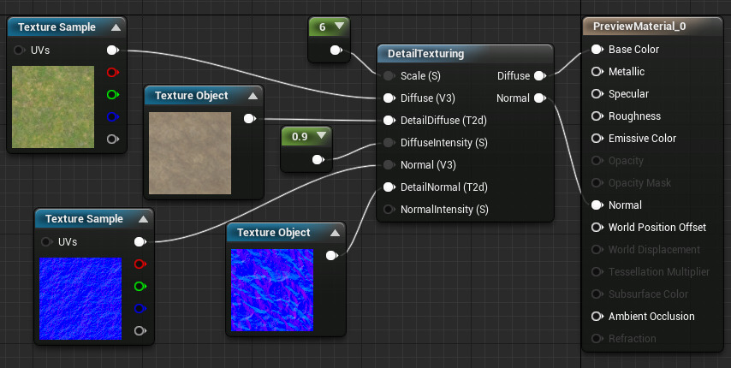
Task: Select the PreviewMaterial_0 node title
Action: pyautogui.click(x=646, y=27)
